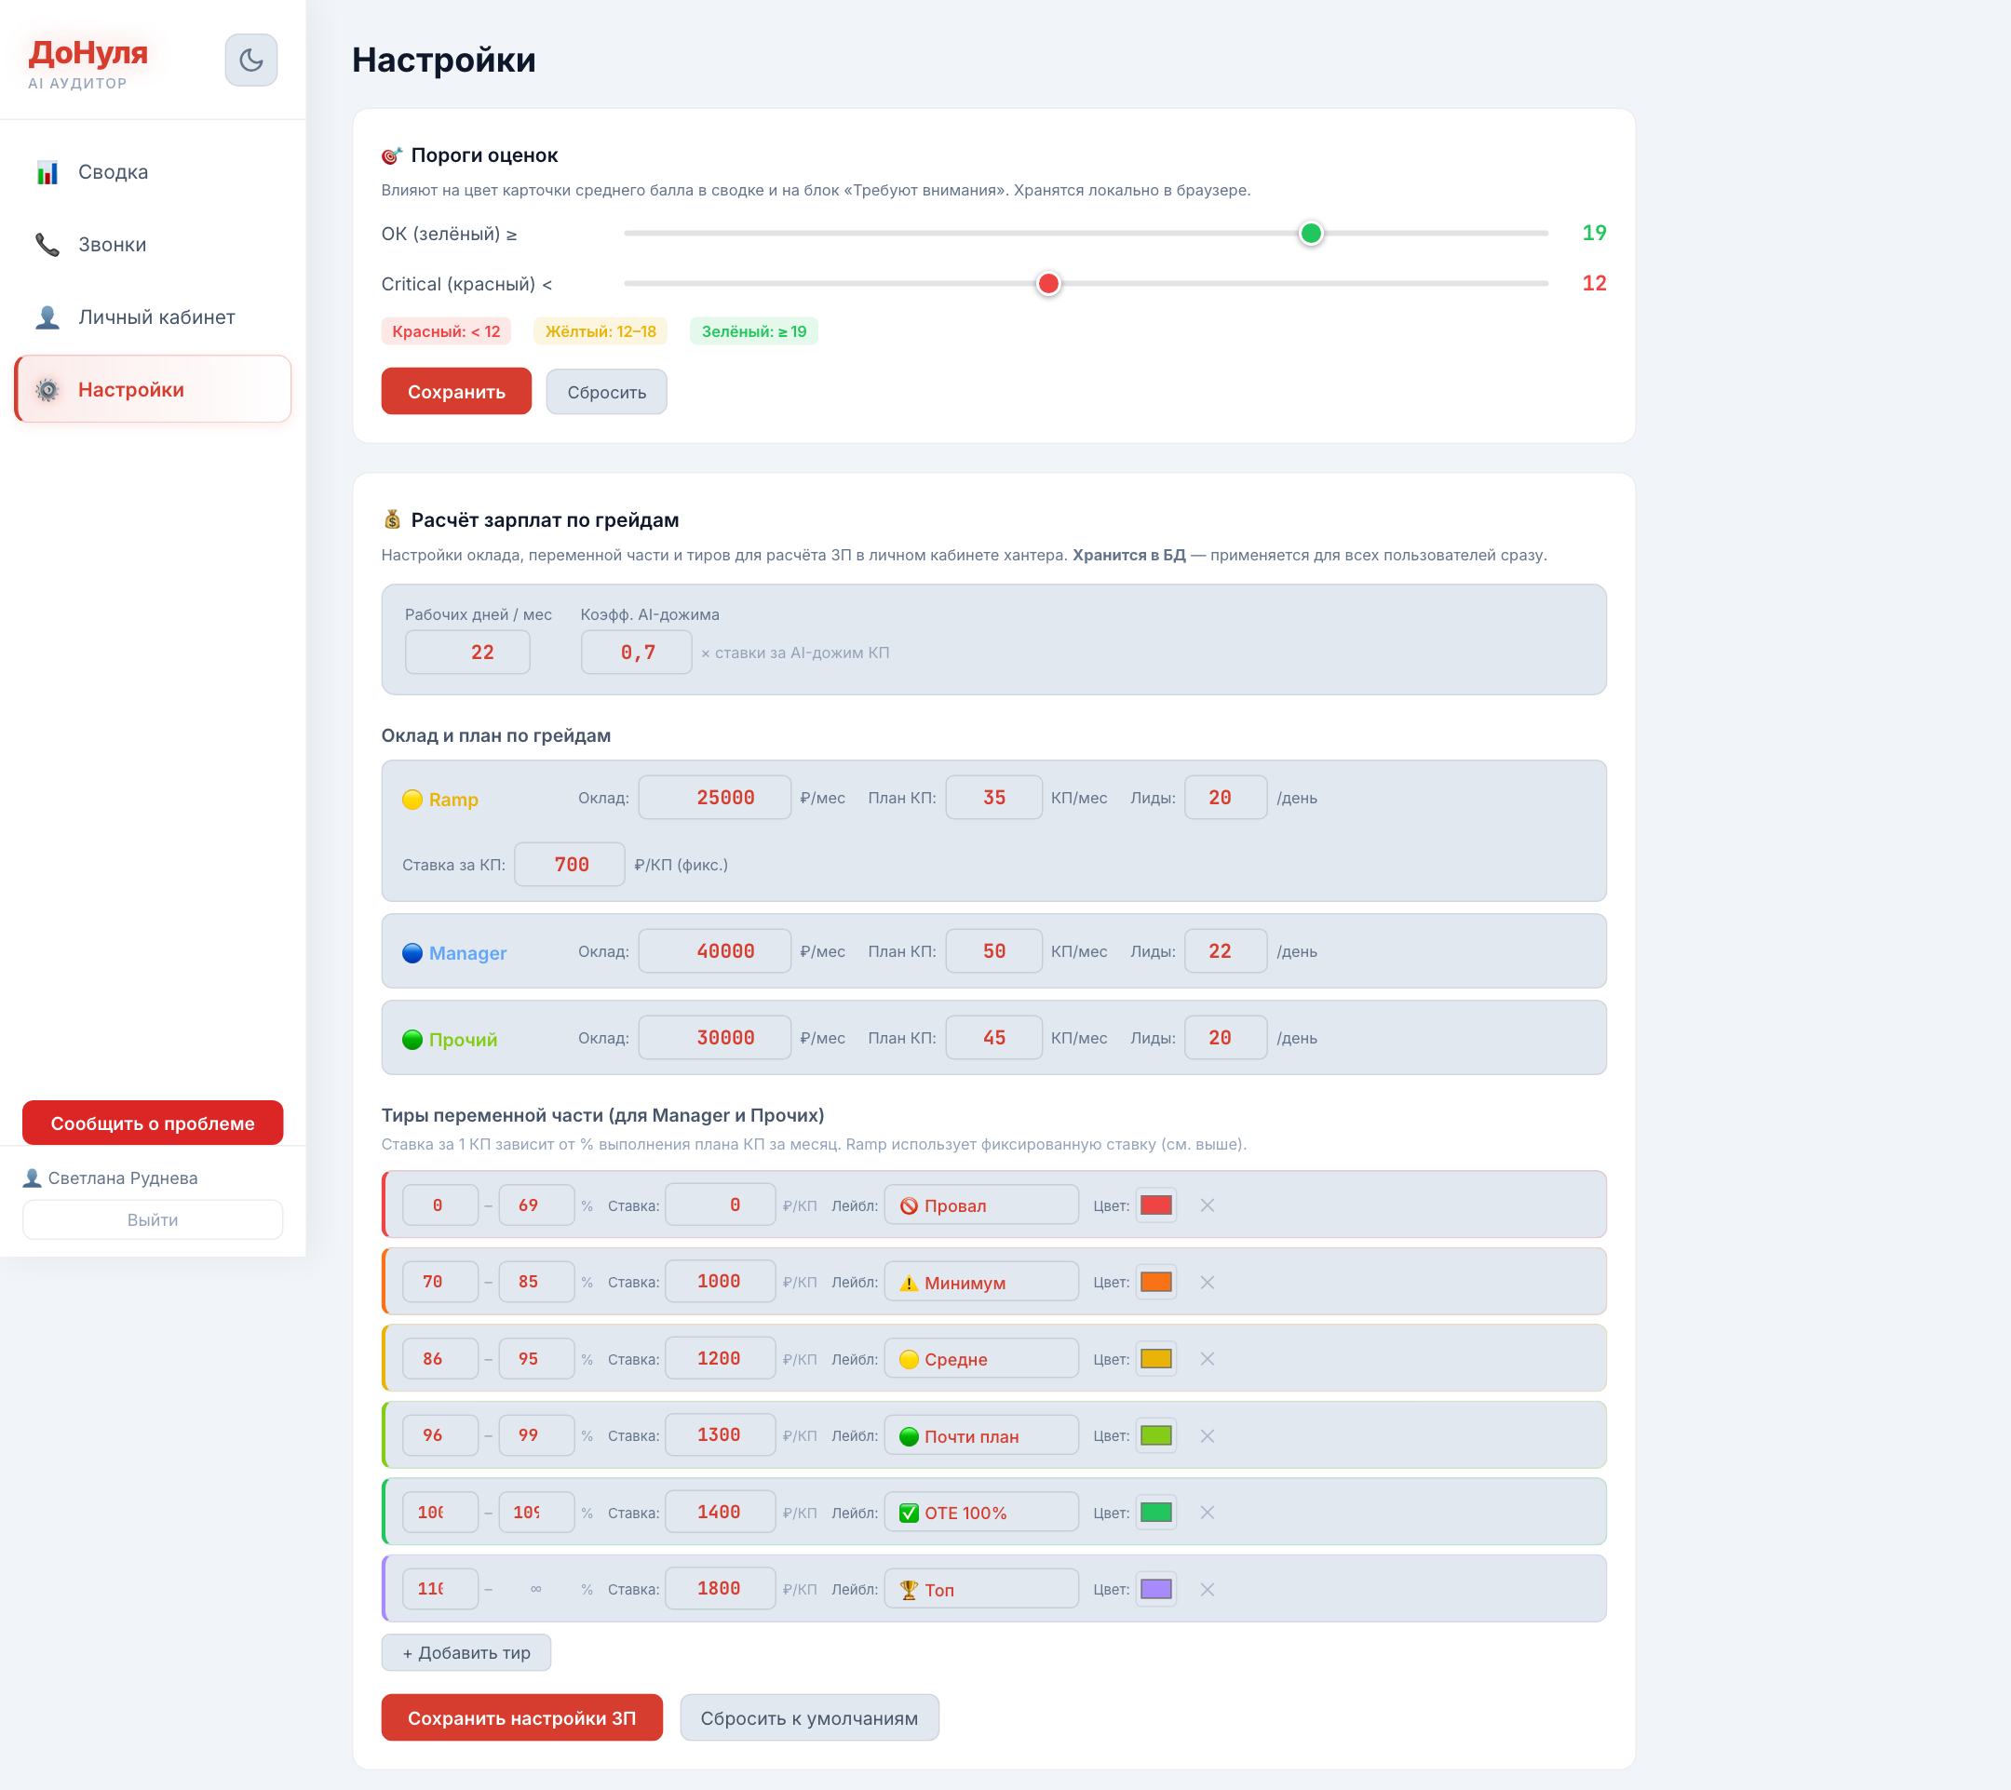Screen dimensions: 2011x1790
Task: Click the green OK threshold slider handle
Action: pyautogui.click(x=1311, y=233)
